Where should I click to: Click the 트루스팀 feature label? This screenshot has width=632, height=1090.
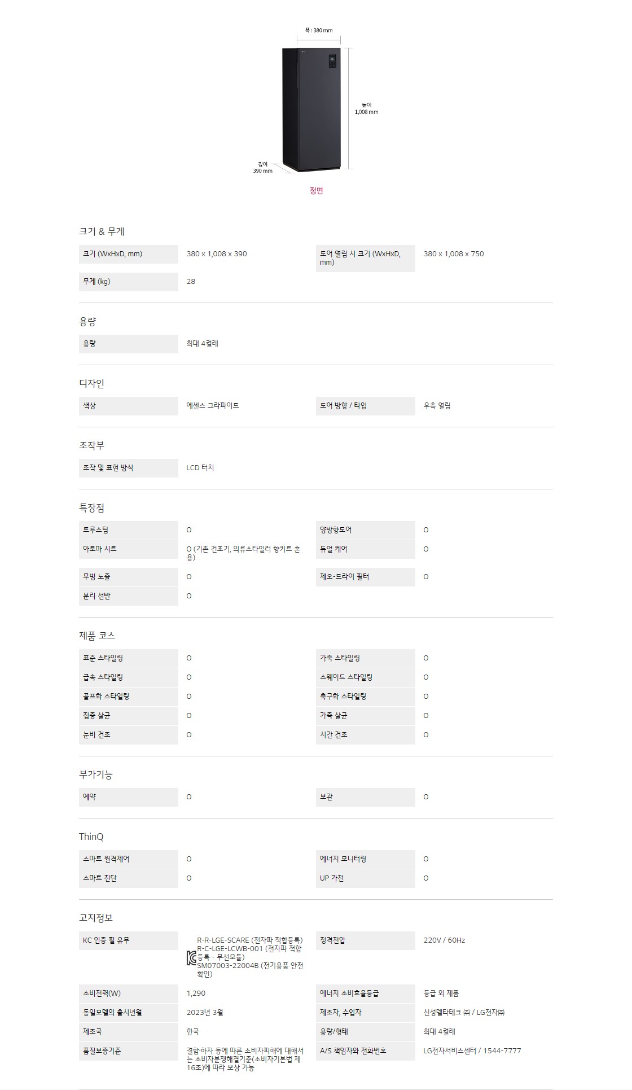tap(96, 530)
